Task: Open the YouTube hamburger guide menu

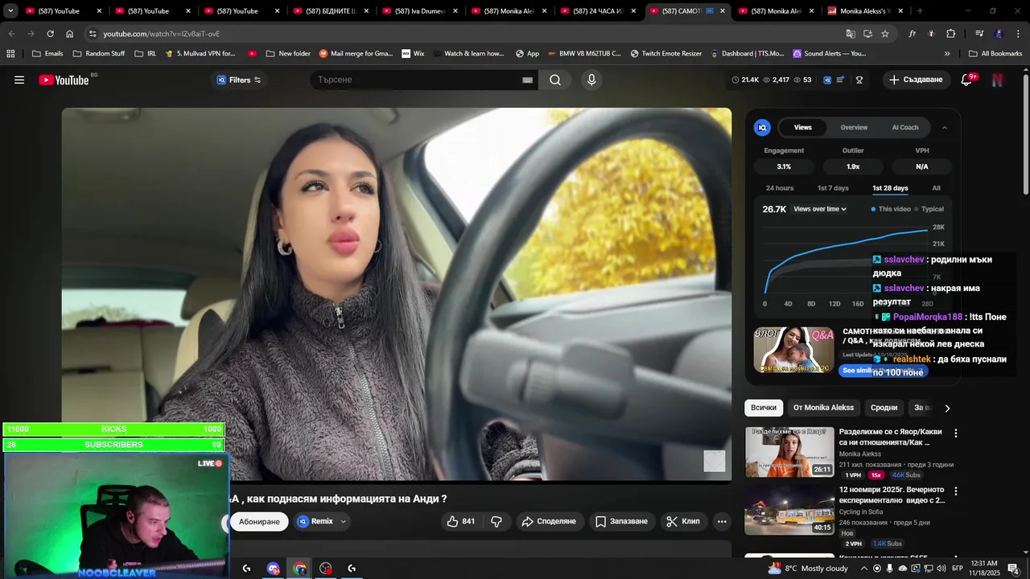Action: pyautogui.click(x=19, y=80)
